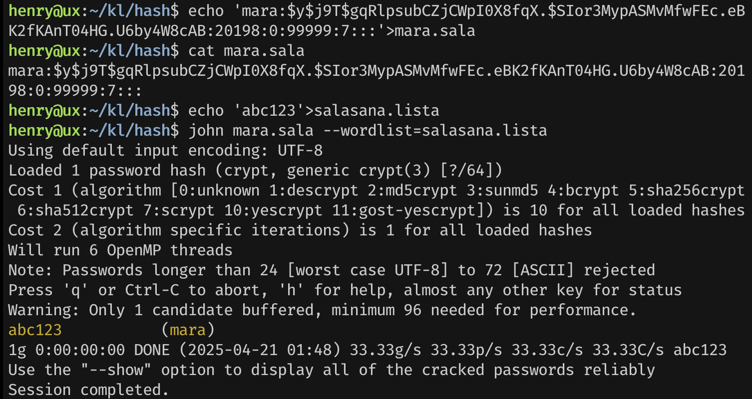Click the "Session completed." text
The width and height of the screenshot is (752, 399).
[88, 390]
